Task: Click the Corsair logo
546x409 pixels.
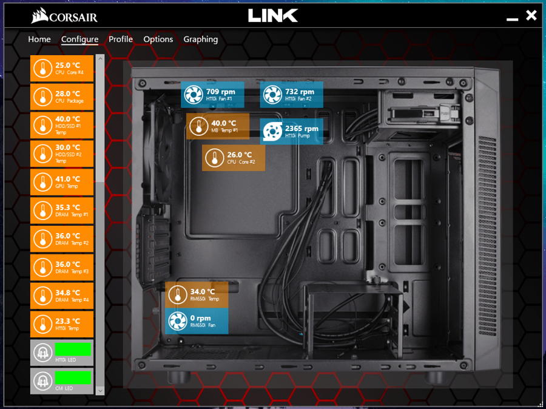Action: (64, 16)
